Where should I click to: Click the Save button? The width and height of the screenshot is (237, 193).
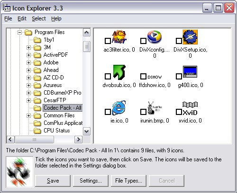click(x=53, y=181)
